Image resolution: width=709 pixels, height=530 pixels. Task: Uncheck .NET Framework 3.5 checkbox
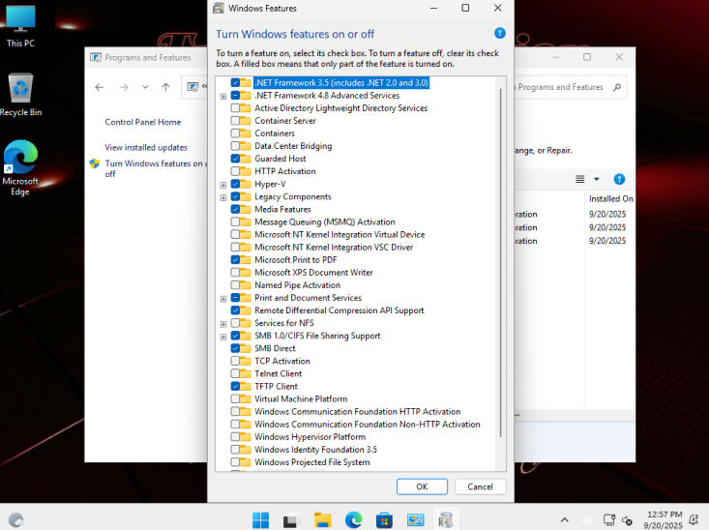point(235,83)
